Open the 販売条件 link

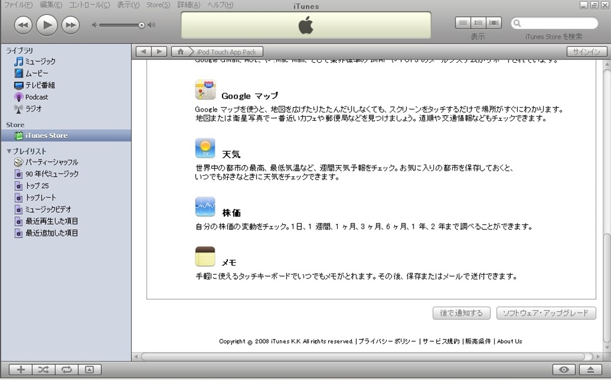point(478,341)
